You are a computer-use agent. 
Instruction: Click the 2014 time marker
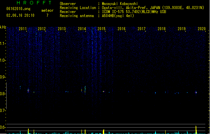(x=82, y=29)
